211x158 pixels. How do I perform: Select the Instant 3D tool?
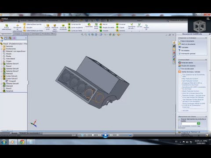click(x=146, y=27)
